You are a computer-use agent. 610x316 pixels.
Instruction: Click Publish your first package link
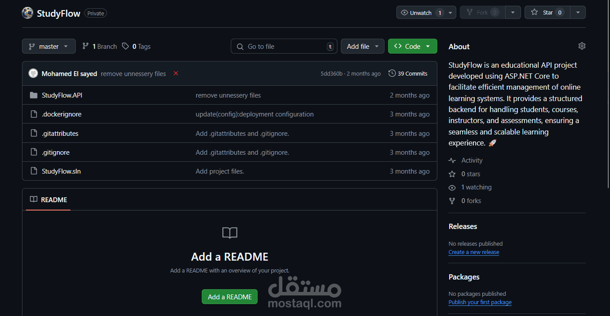(x=480, y=302)
